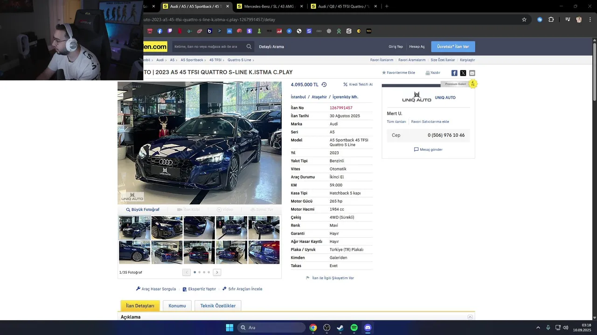Open the Twitch bookmark in bookmarks bar
597x335 pixels.
point(170,31)
